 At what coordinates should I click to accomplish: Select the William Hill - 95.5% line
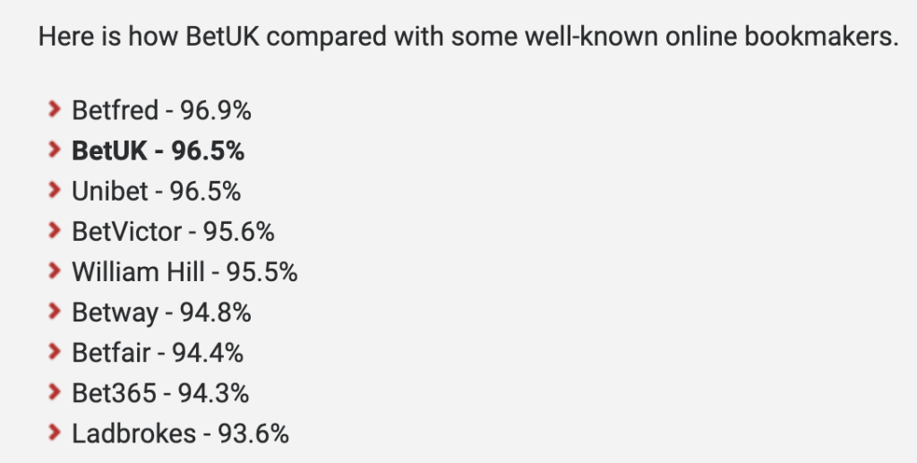click(x=184, y=272)
